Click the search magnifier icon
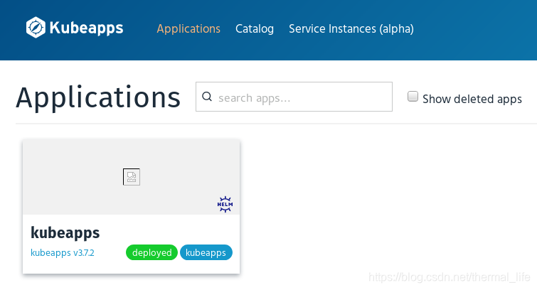 coord(207,97)
